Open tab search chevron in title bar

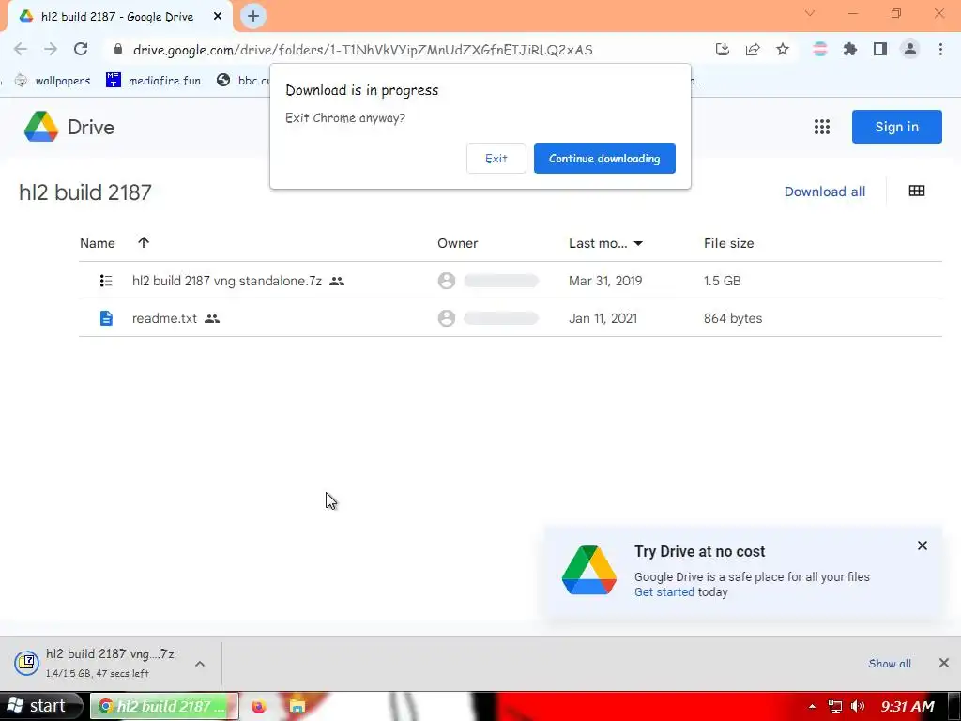tap(810, 13)
